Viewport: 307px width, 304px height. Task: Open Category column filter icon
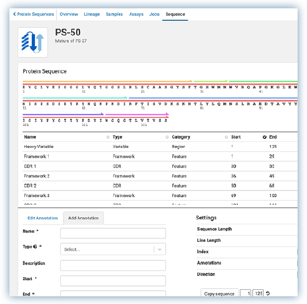point(226,137)
